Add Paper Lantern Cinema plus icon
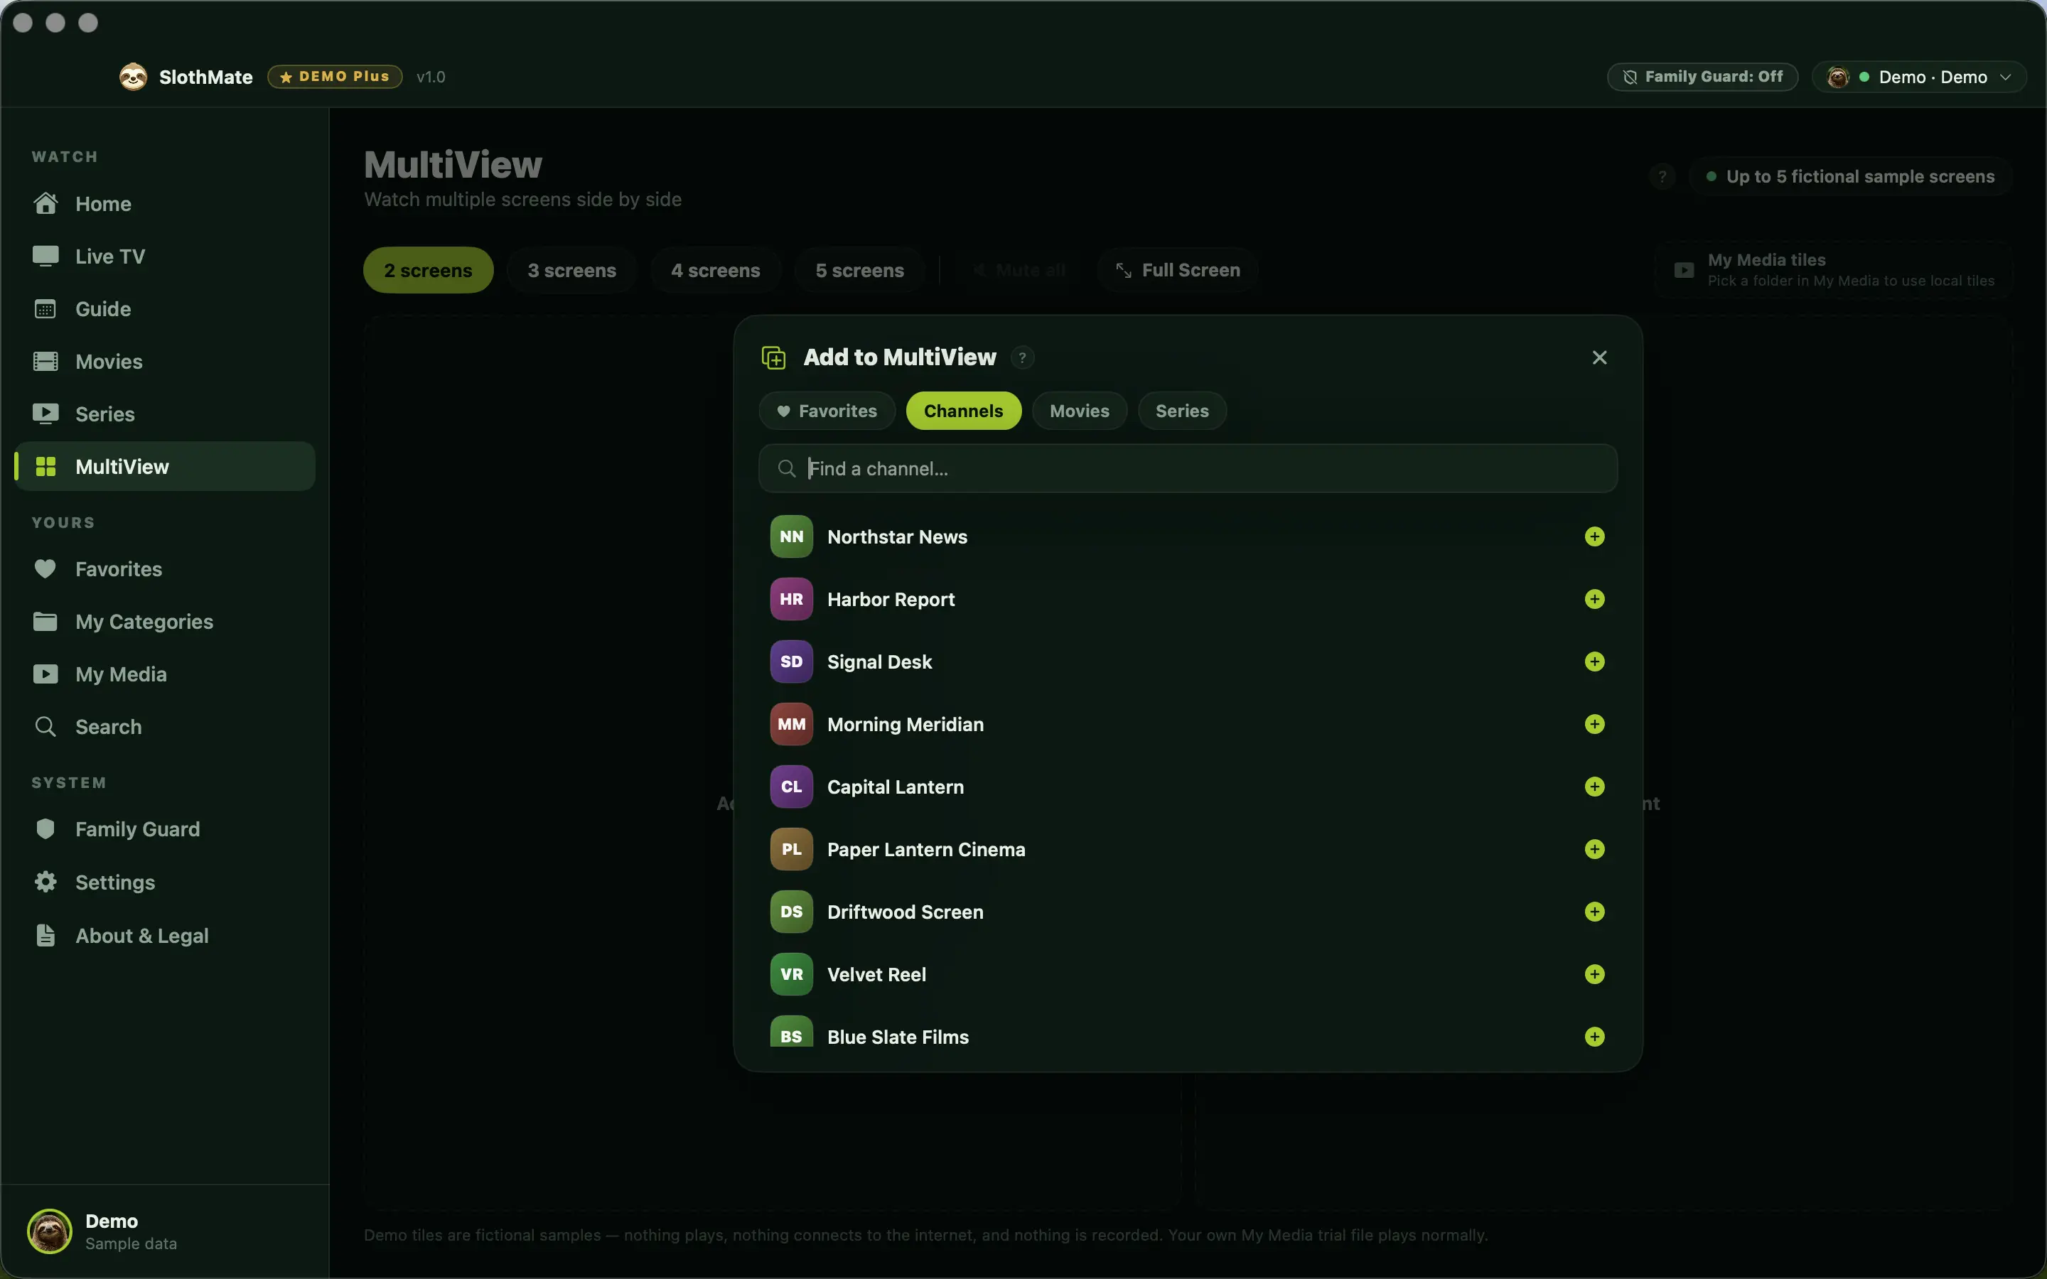Image resolution: width=2047 pixels, height=1279 pixels. 1594,849
